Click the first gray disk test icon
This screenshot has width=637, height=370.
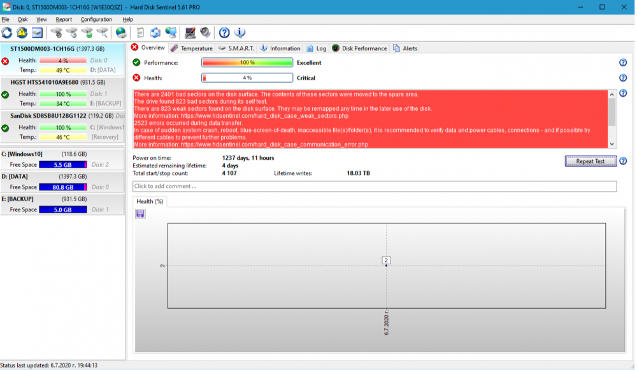coord(57,32)
